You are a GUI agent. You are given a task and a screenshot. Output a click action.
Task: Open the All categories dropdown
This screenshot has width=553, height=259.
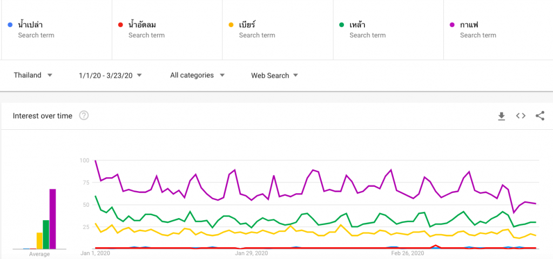pyautogui.click(x=198, y=75)
